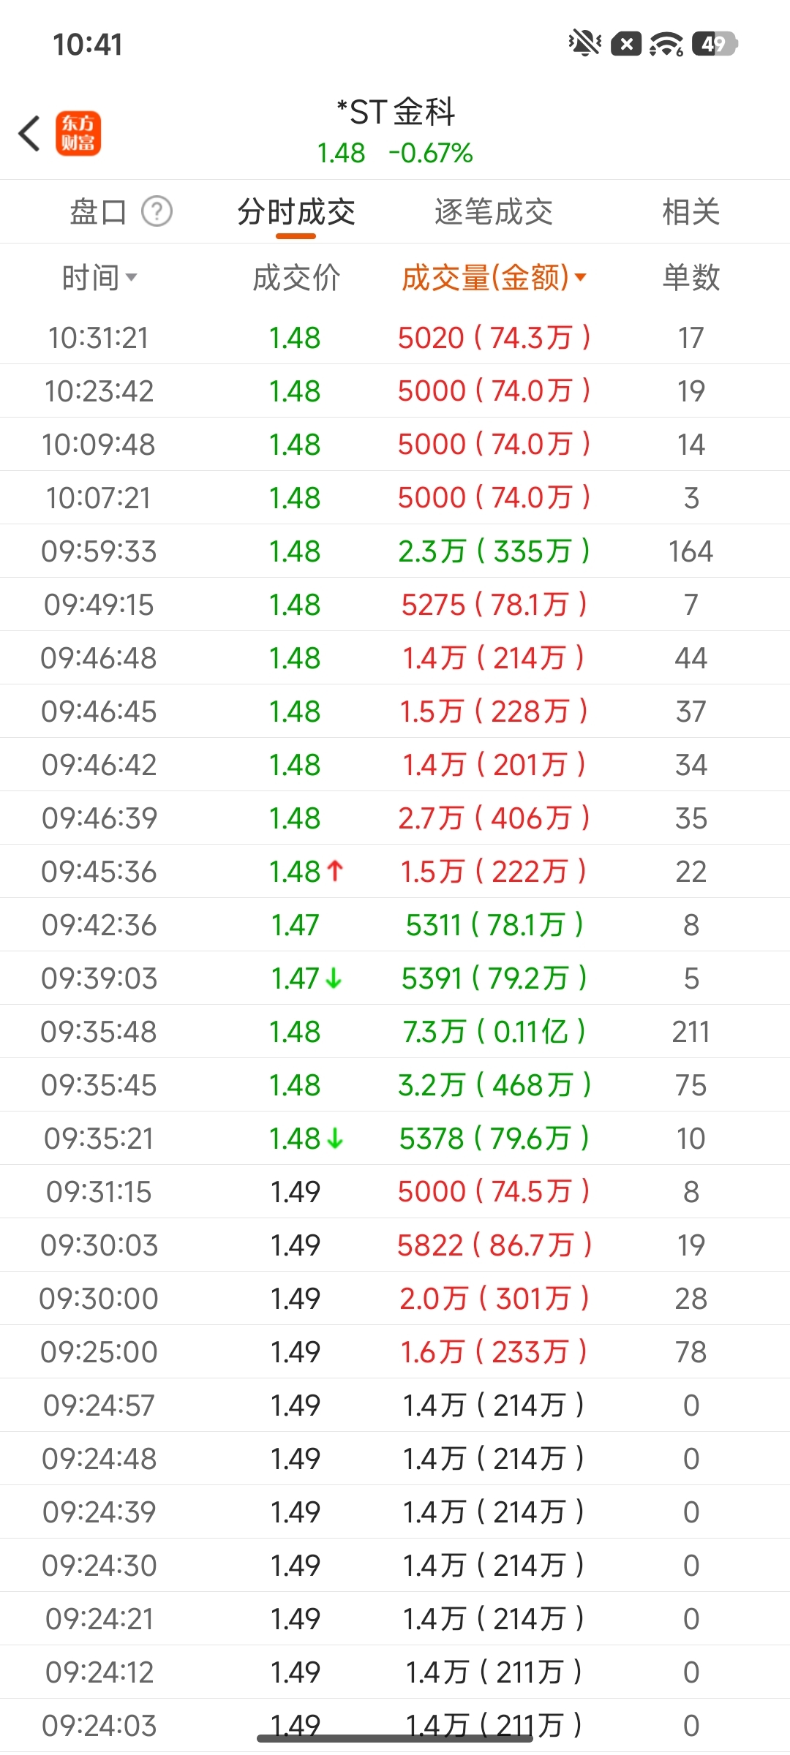
Task: Select the 分时成交 tab
Action: click(x=296, y=212)
